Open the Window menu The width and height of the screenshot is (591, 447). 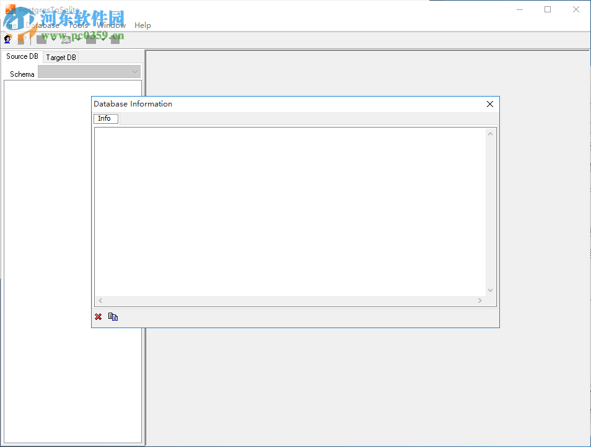pos(112,25)
